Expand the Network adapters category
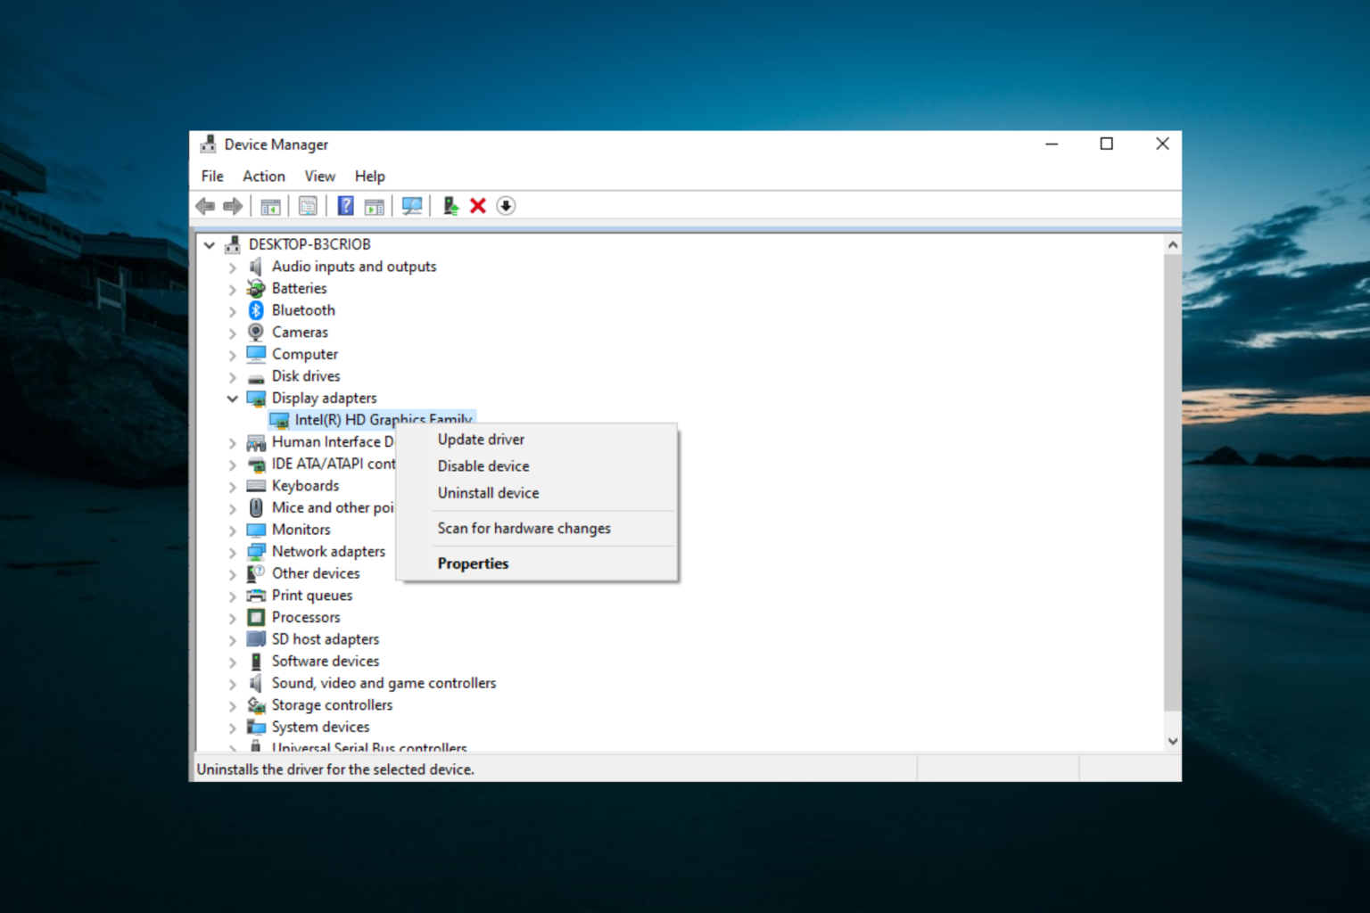The image size is (1370, 913). [233, 553]
